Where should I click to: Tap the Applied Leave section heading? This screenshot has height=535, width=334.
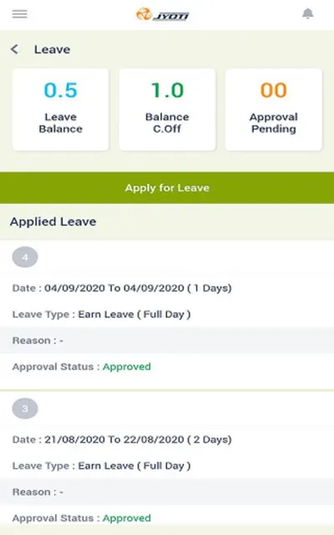click(x=53, y=222)
